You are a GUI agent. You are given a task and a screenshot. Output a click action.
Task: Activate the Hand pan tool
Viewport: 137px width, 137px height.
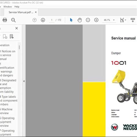(79, 20)
